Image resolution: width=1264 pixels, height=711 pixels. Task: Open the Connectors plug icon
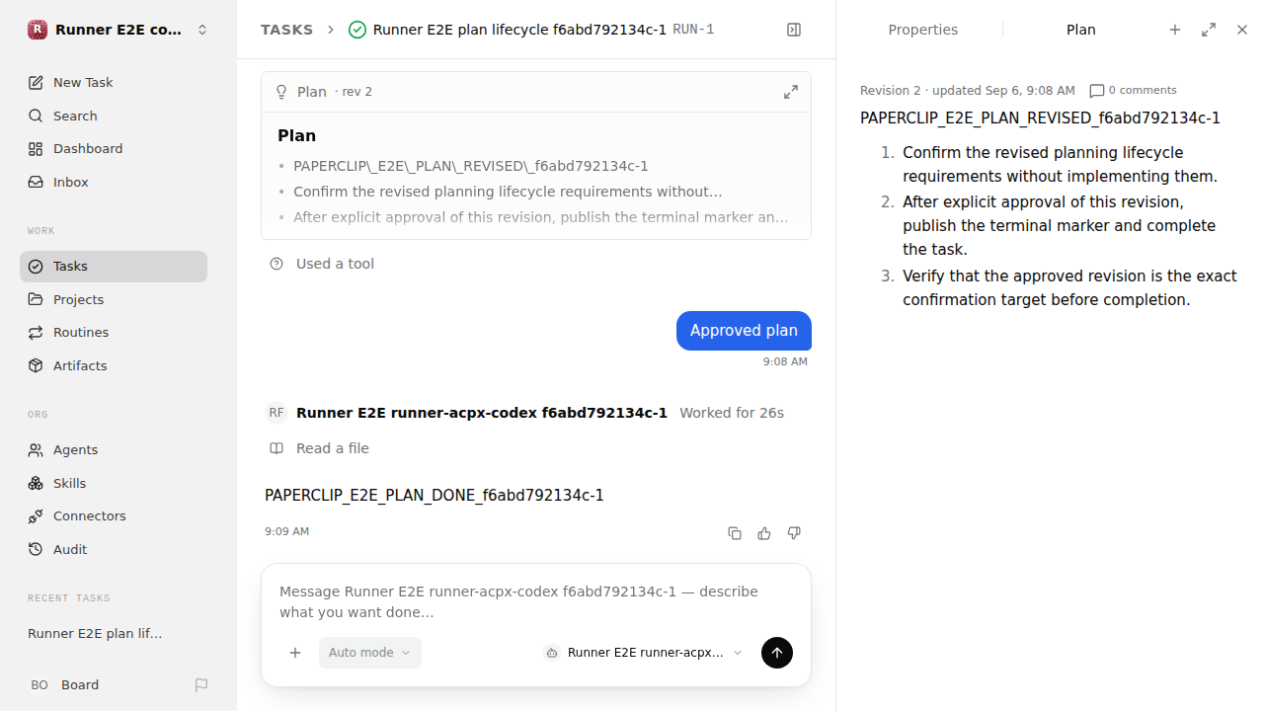(x=36, y=515)
